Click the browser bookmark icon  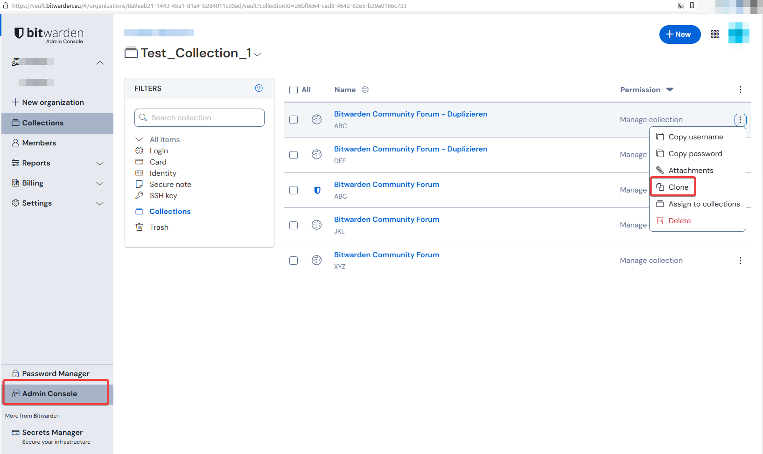tap(692, 6)
